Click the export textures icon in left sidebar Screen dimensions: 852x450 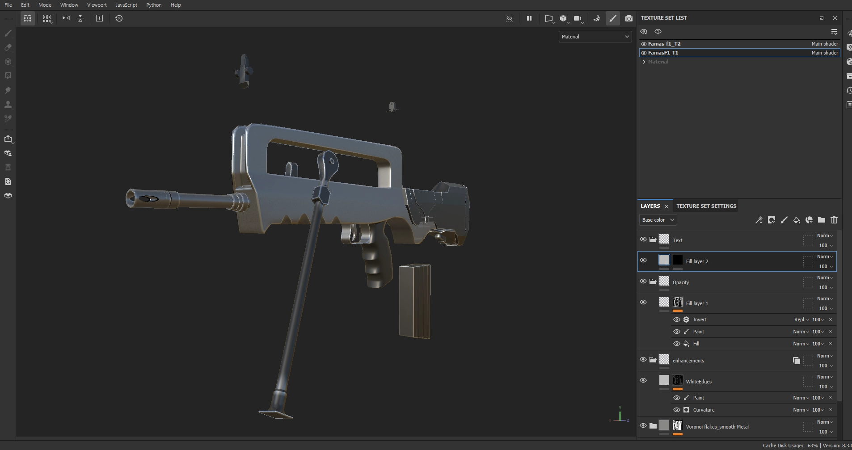(x=8, y=139)
